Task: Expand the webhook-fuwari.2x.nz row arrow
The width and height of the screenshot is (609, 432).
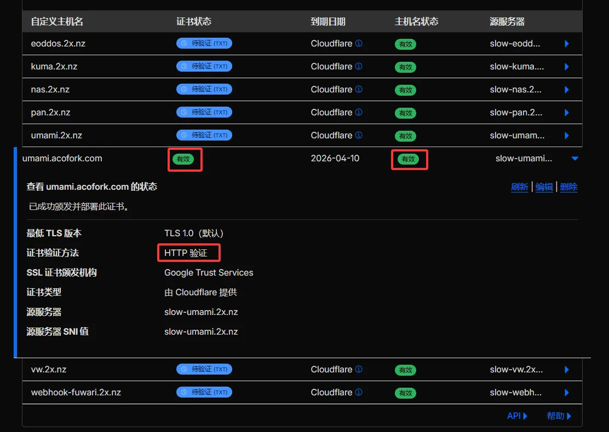Action: (x=567, y=393)
